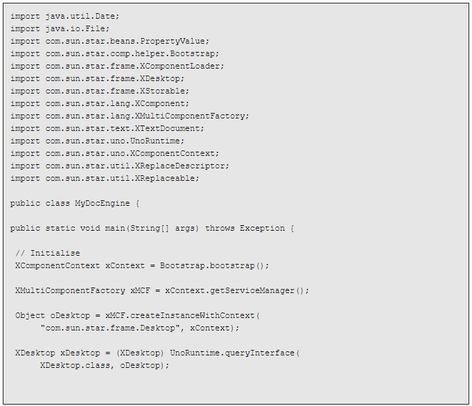Click the XDesktop import line
Viewport: 472px width, 406px height.
coord(97,78)
